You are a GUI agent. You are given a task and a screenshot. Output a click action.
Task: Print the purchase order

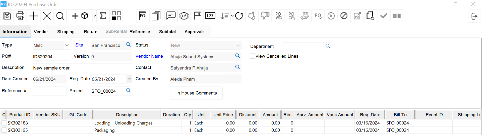pos(20,16)
